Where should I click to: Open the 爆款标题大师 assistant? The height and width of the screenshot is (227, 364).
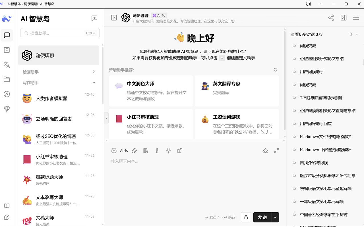(x=59, y=180)
